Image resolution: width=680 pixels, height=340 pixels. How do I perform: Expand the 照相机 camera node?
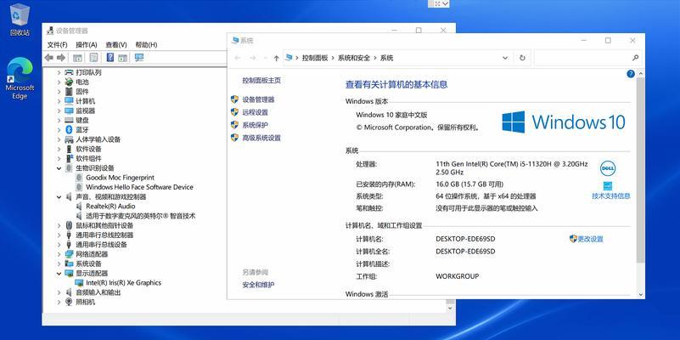59,302
